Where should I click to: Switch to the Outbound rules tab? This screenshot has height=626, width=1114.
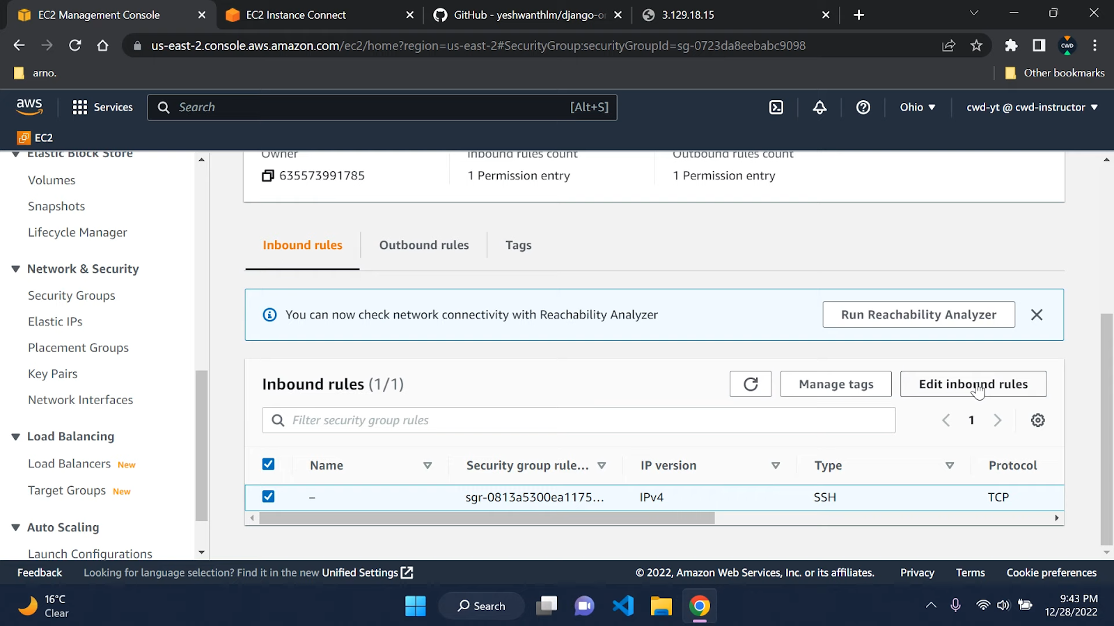(424, 245)
